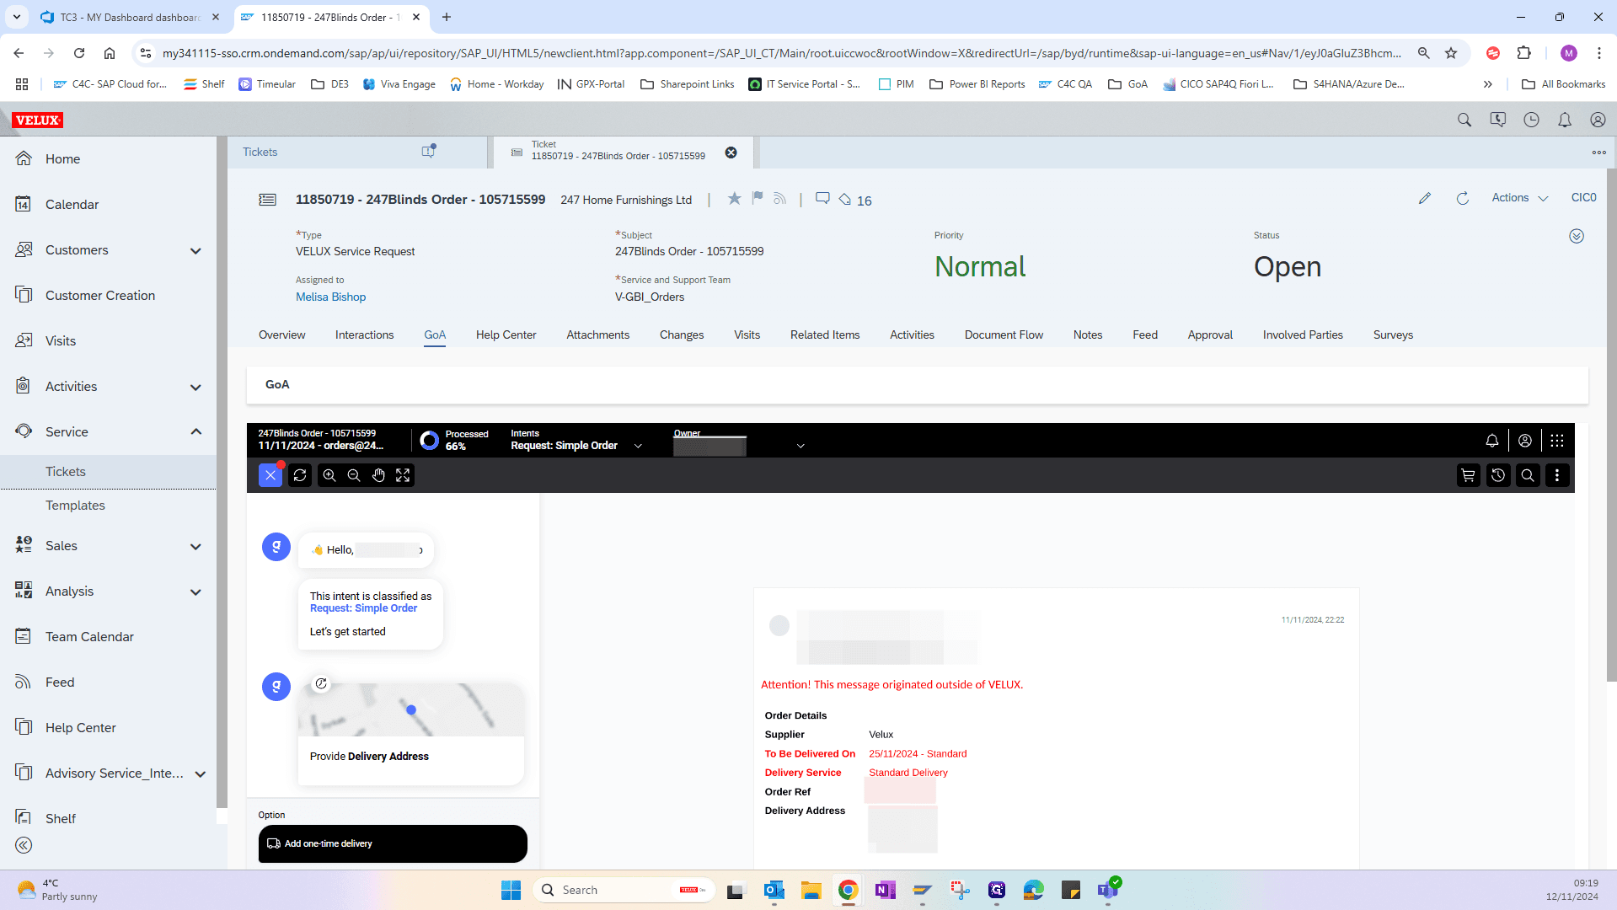Viewport: 1617px width, 910px height.
Task: Click the edit pencil icon
Action: coord(1425,198)
